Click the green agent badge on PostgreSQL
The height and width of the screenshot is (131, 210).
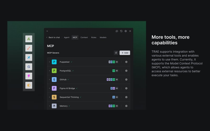(114, 71)
